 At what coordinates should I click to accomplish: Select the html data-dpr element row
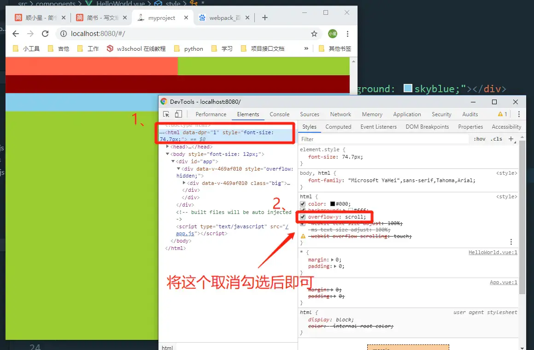(x=227, y=136)
